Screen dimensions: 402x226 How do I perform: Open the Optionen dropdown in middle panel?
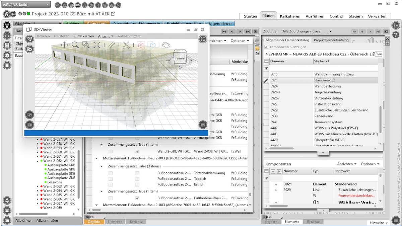[240, 41]
